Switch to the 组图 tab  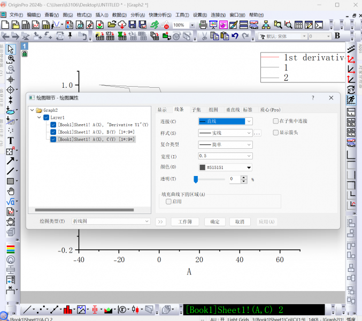213,110
